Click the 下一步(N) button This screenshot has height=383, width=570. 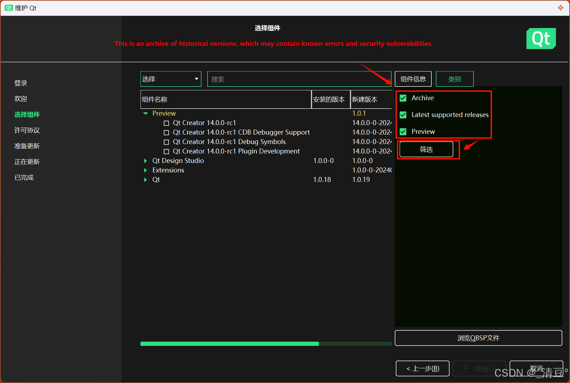pyautogui.click(x=479, y=368)
